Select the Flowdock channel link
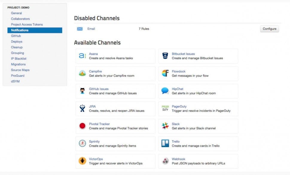This screenshot has width=290, height=175. click(178, 71)
